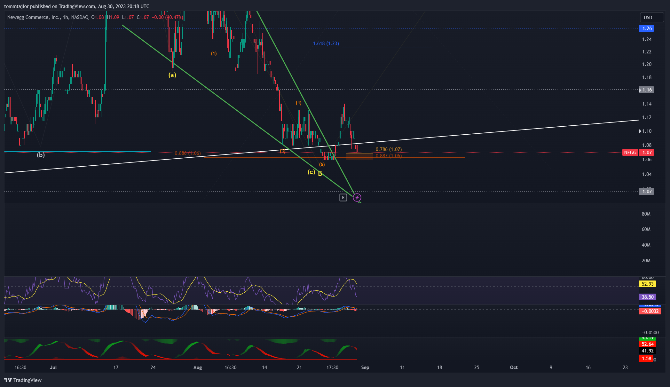The width and height of the screenshot is (670, 387).
Task: Click the orange Fibonacci target zone box
Action: (x=359, y=157)
